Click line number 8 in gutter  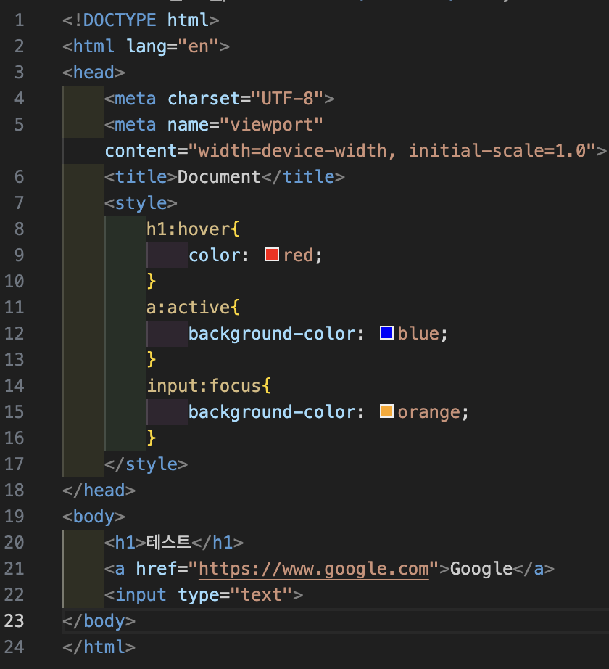tap(19, 229)
